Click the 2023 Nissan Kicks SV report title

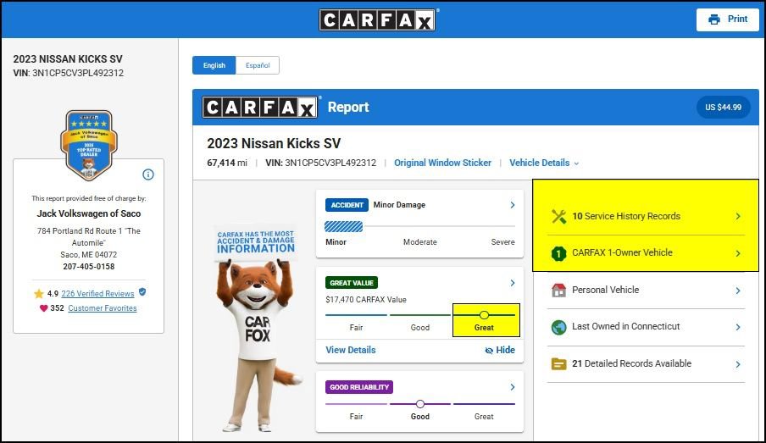pyautogui.click(x=274, y=143)
